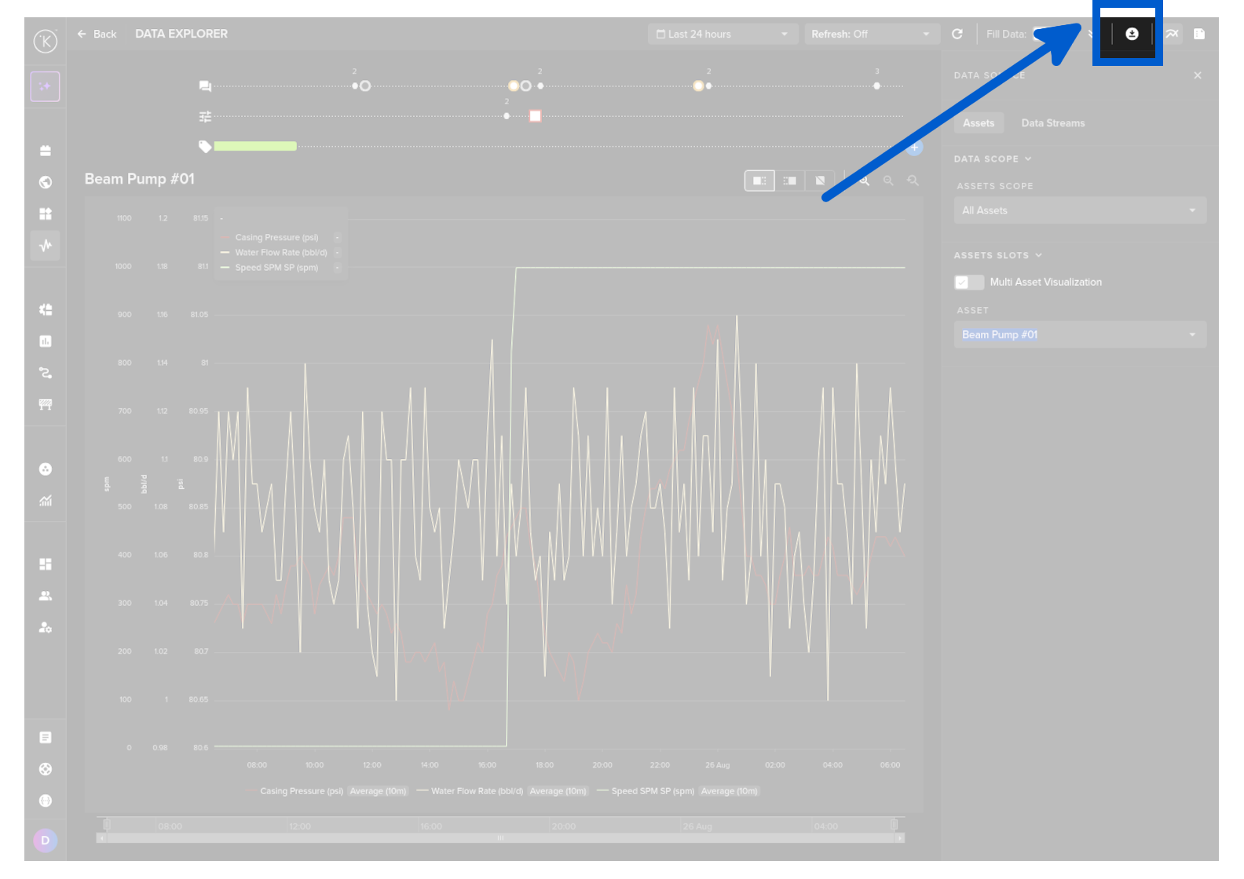Screen dimensions: 1244x879
Task: Open the trend line chart icon
Action: tap(1172, 34)
